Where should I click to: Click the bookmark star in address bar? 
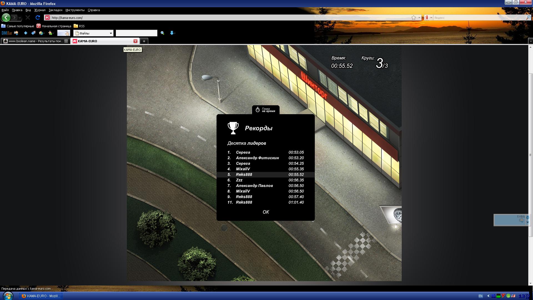(x=414, y=17)
